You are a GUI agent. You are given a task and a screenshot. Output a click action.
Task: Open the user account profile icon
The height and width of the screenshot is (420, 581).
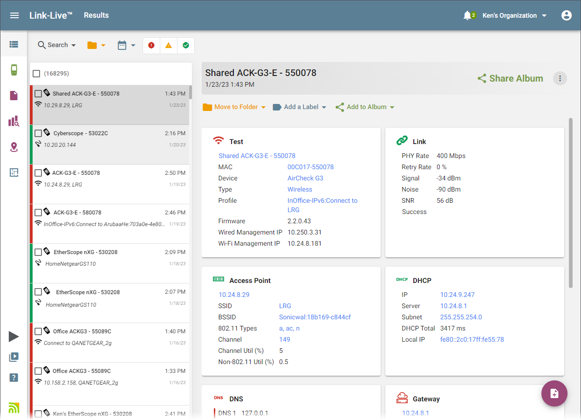coord(567,15)
